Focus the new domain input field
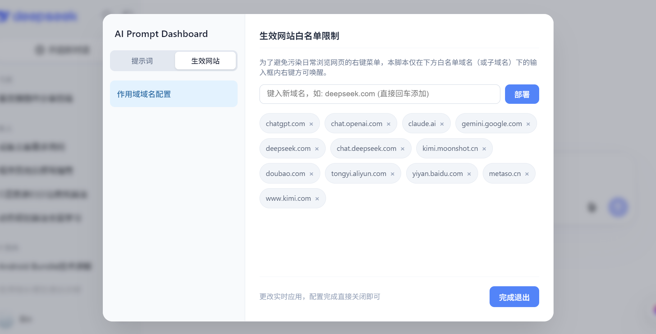Viewport: 656px width, 334px height. (380, 94)
